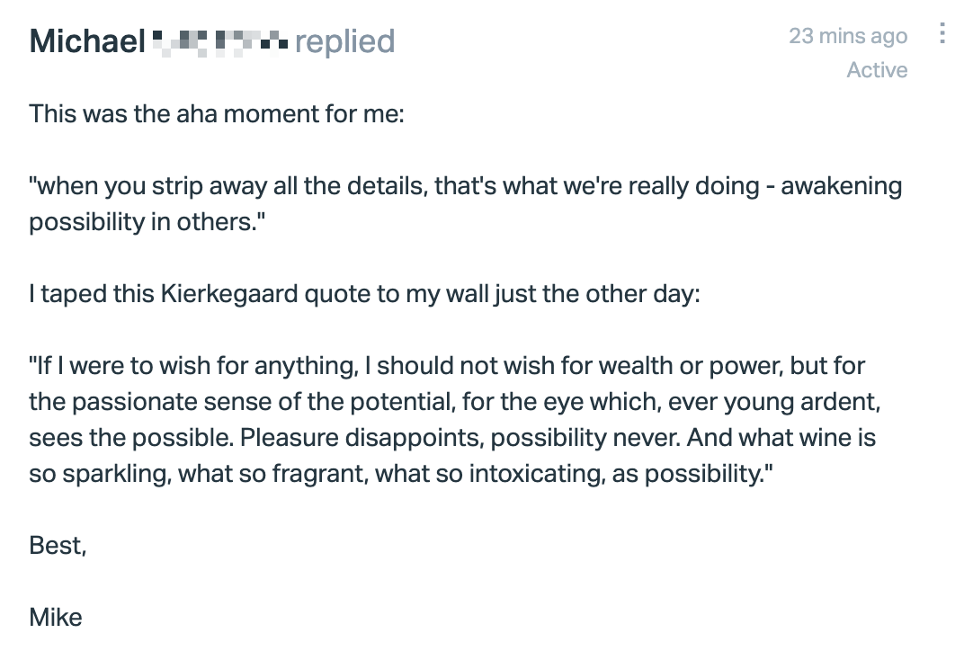This screenshot has height=651, width=973.
Task: Click the 'Active' status label
Action: coord(877,70)
